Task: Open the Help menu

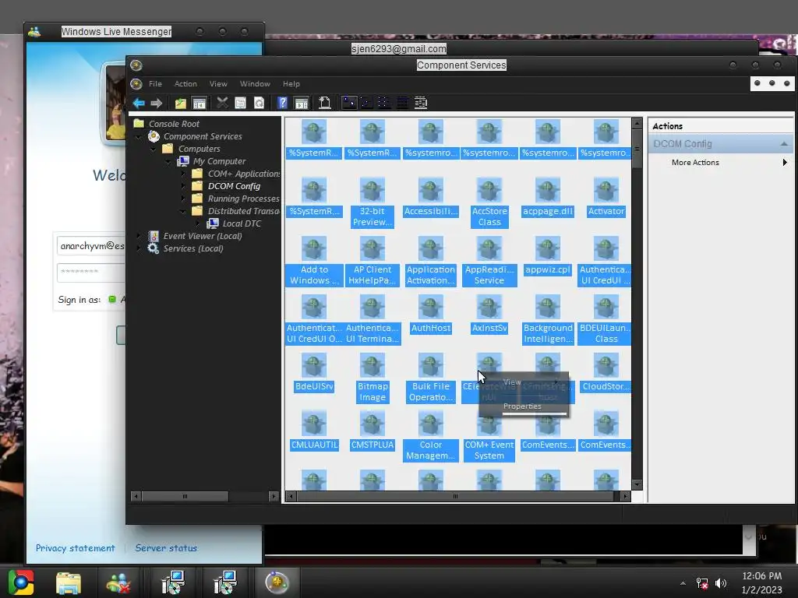Action: click(291, 84)
